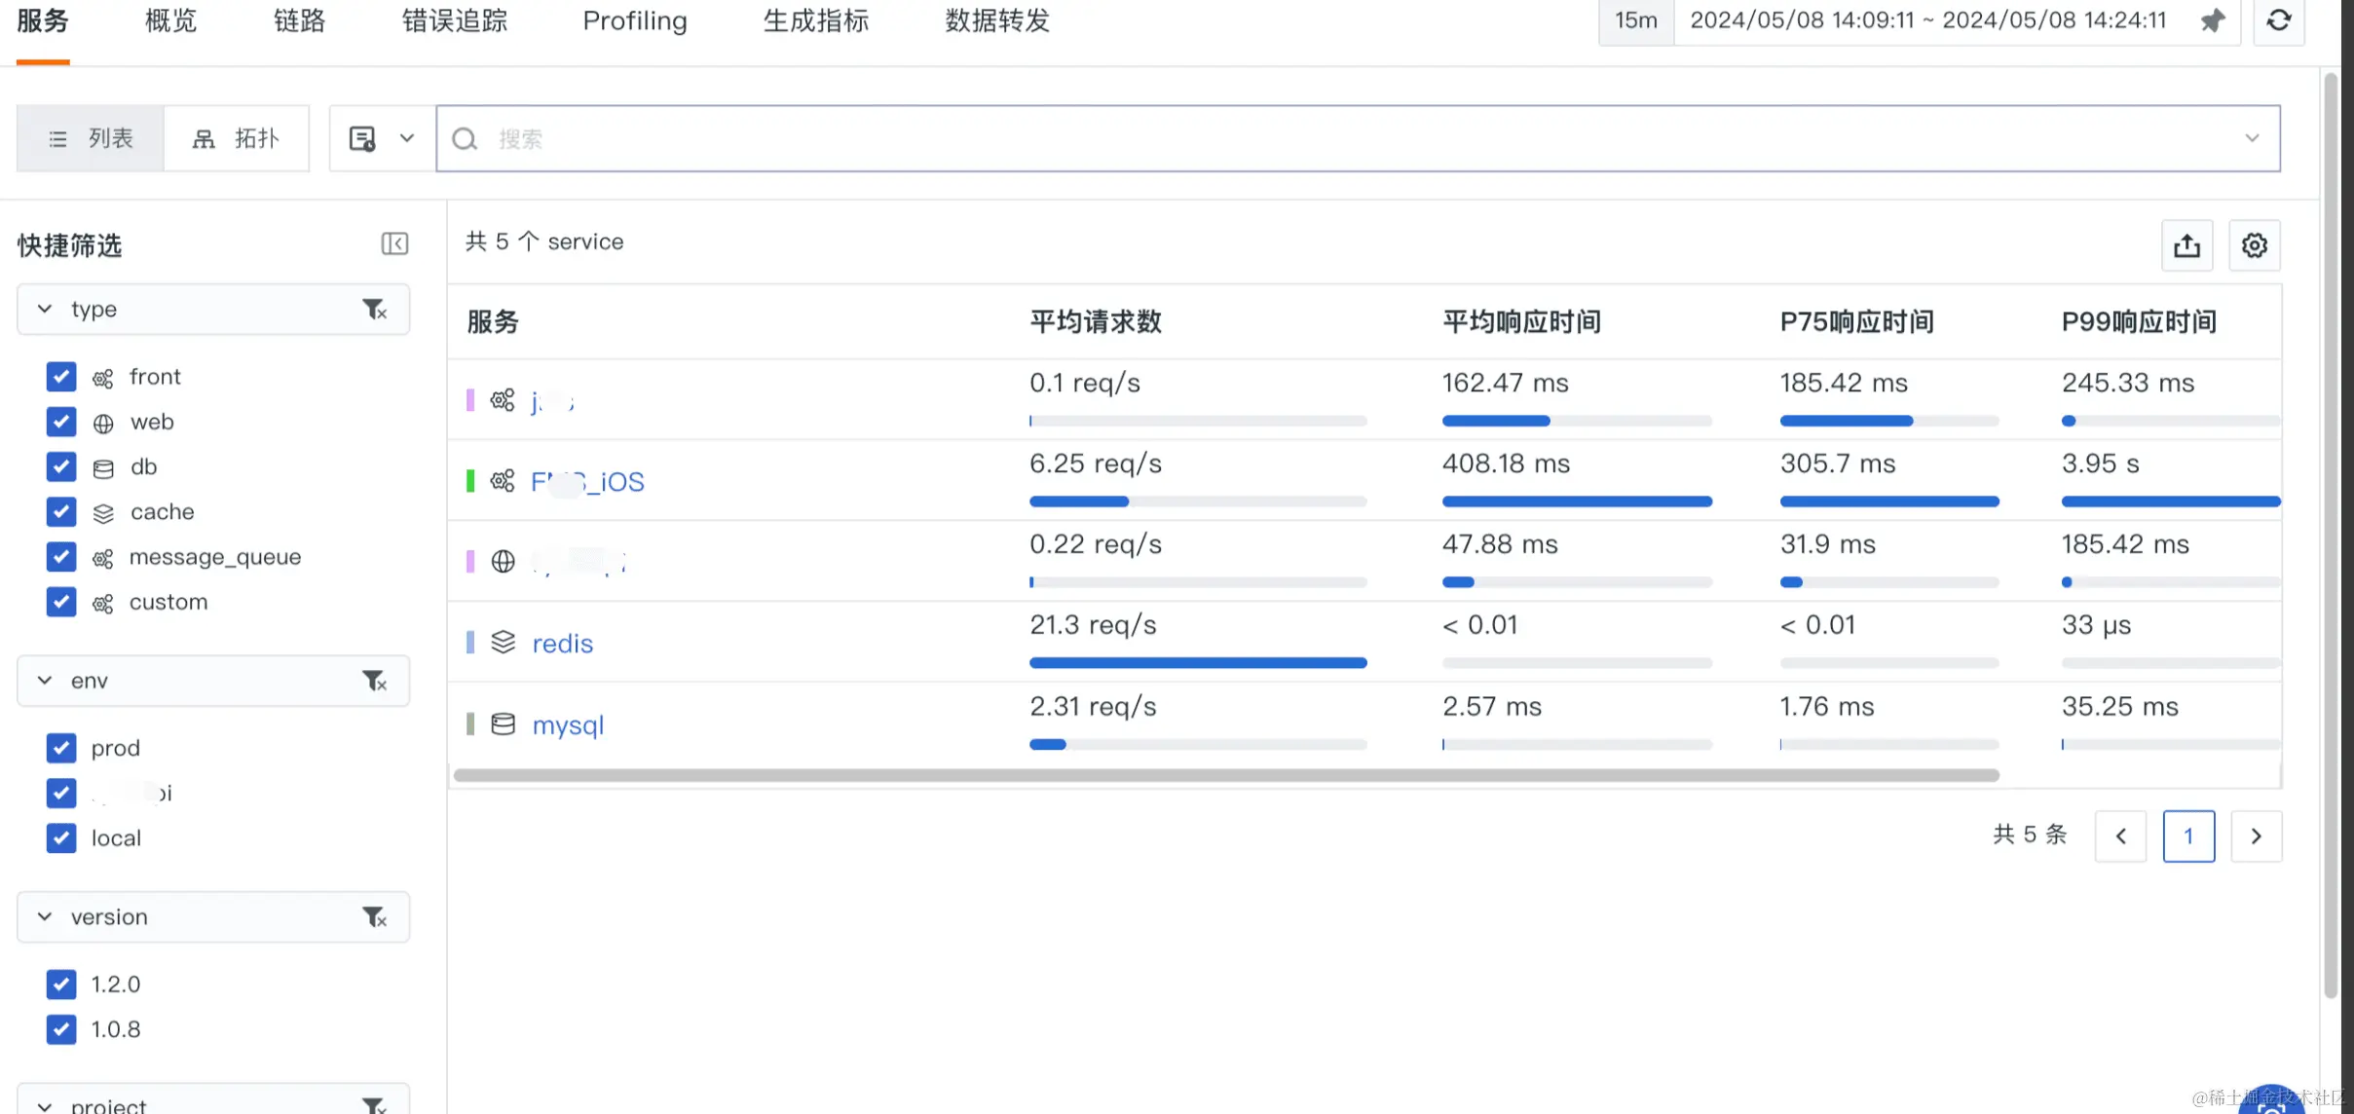The image size is (2354, 1114).
Task: Toggle the 1.2.0 version checkbox
Action: (x=61, y=984)
